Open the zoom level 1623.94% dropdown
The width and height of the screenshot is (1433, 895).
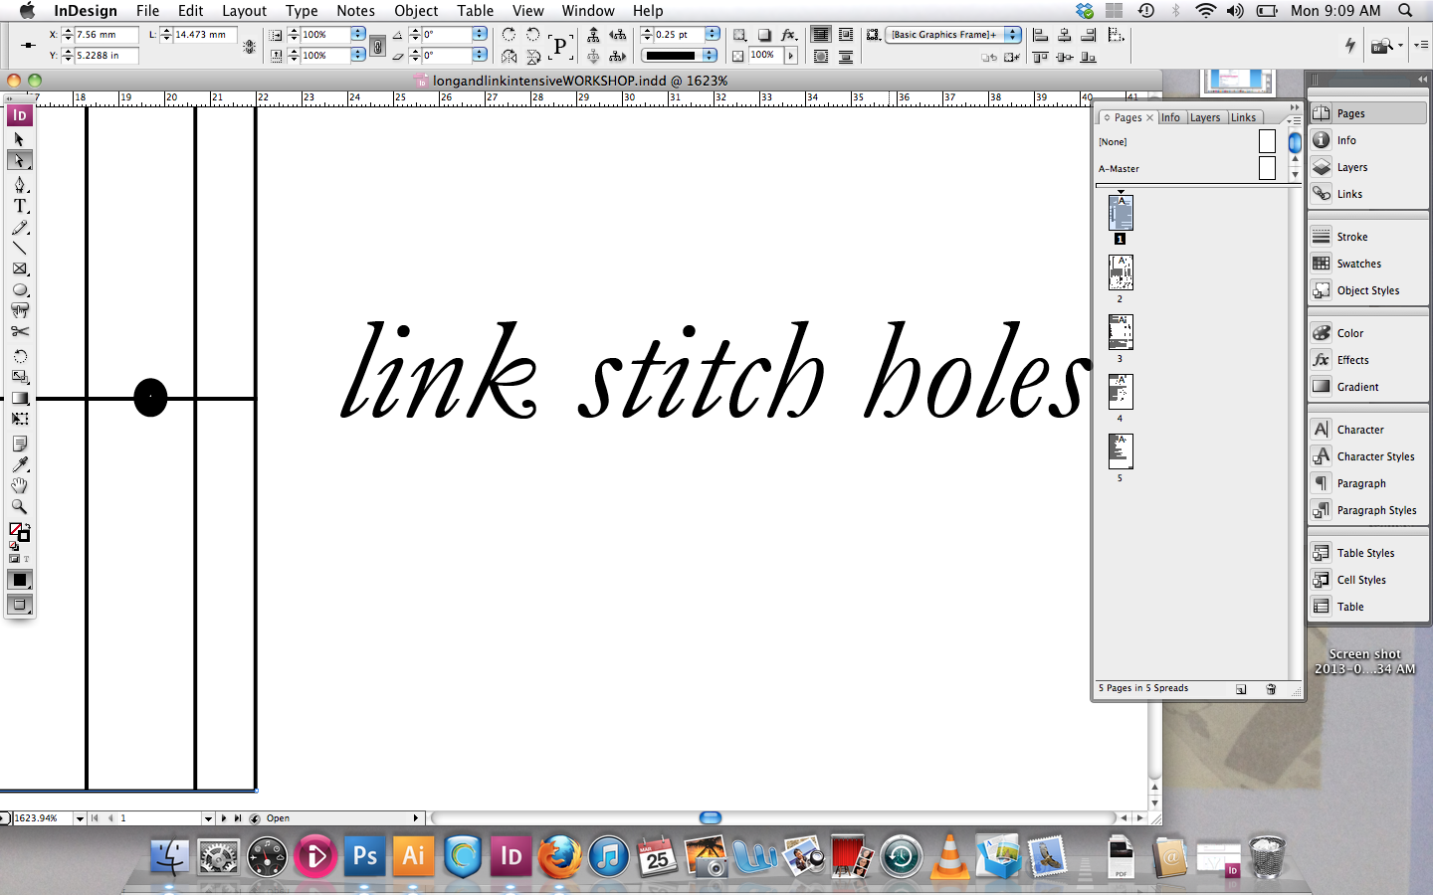click(x=80, y=818)
